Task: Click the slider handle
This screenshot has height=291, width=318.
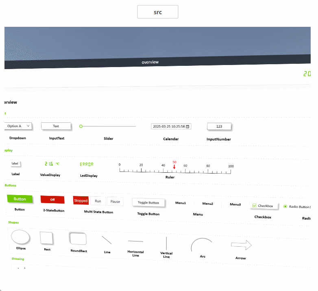Action: tap(81, 126)
